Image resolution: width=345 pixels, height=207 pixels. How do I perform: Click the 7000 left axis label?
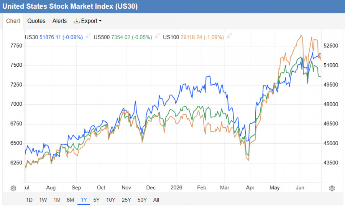16,104
